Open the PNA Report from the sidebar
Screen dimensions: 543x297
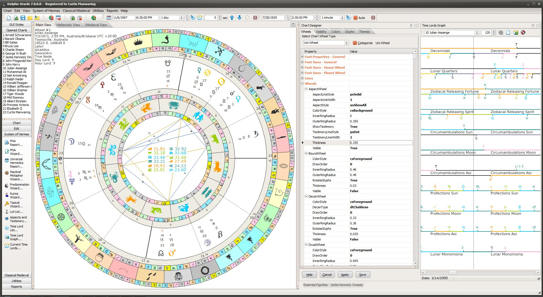[x=16, y=143]
